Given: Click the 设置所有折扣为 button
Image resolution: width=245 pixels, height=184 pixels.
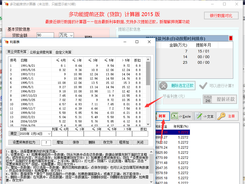Looking at the screenshot, I should [x=24, y=142].
